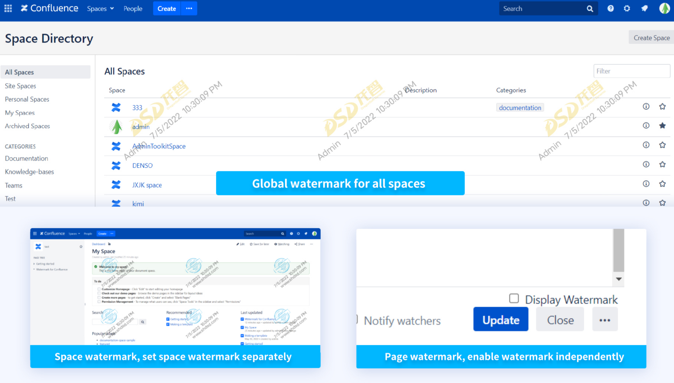This screenshot has height=383, width=674.
Task: Open the notifications icon in the header
Action: (x=645, y=9)
